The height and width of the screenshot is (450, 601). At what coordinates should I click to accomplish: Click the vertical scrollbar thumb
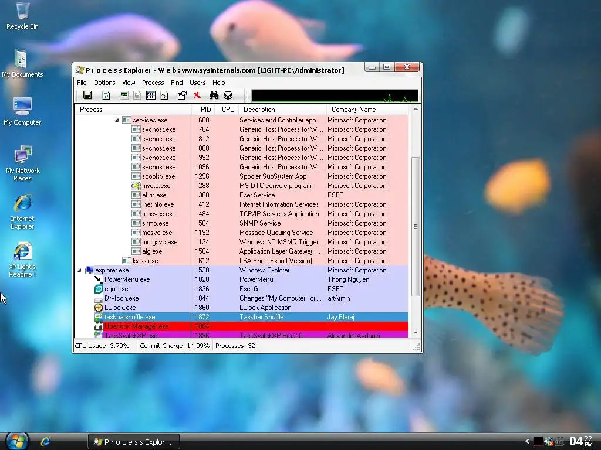coord(416,226)
